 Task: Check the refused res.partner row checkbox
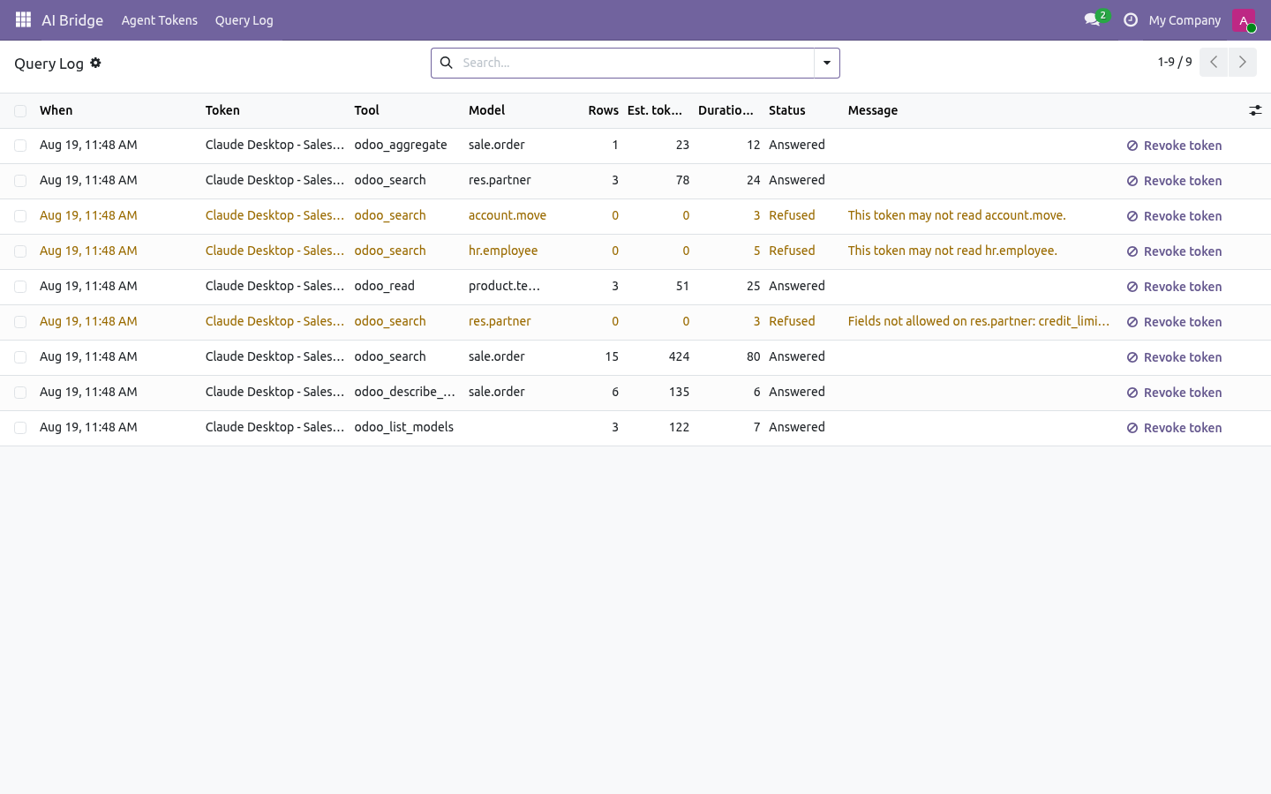[20, 322]
